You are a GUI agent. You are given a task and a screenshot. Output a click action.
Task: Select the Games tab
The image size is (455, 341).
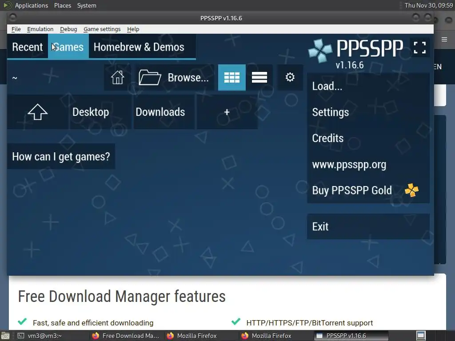68,47
